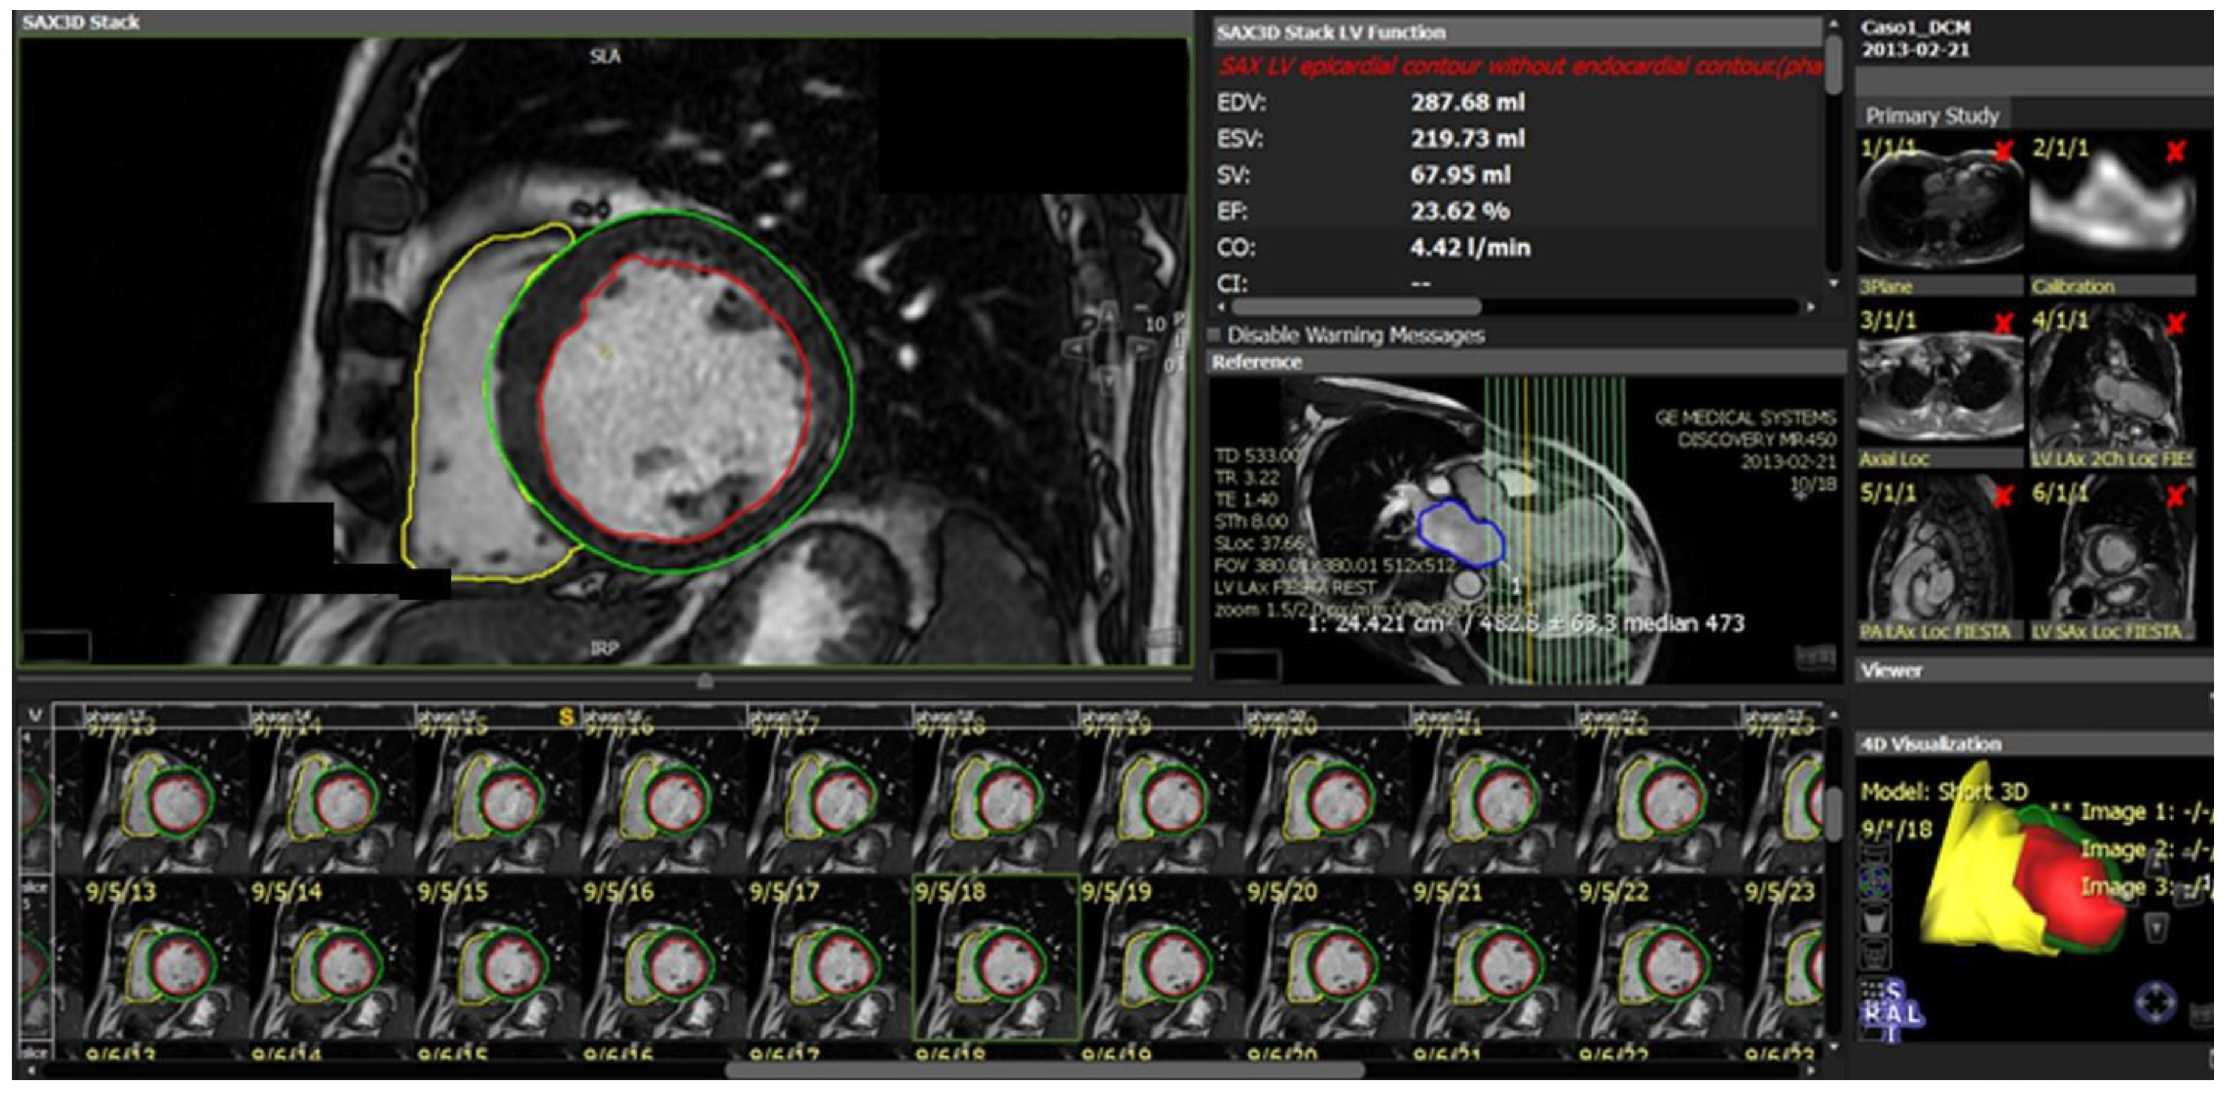Image resolution: width=2226 pixels, height=1093 pixels.
Task: Click the polar map icon in 4D Visualization
Action: [1875, 883]
